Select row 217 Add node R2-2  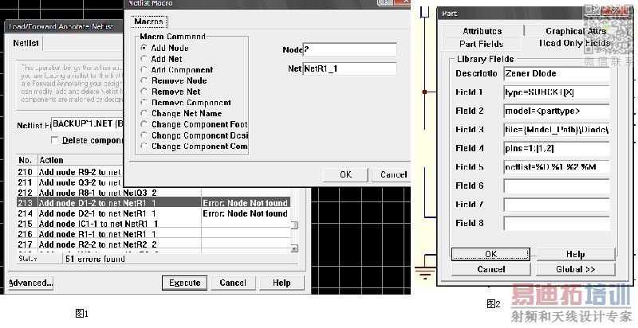153,244
